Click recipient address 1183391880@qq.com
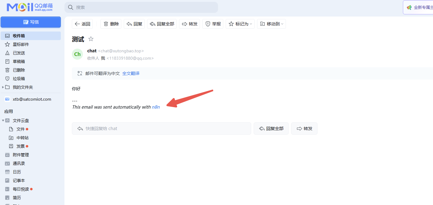The image size is (433, 205). pyautogui.click(x=130, y=58)
